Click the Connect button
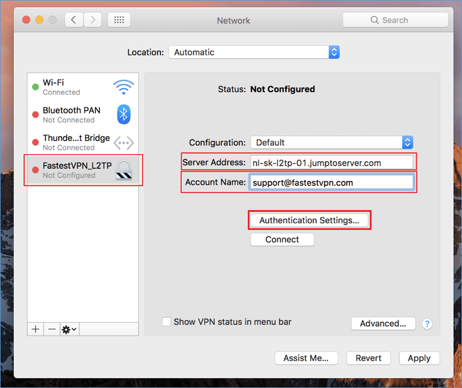Image resolution: width=462 pixels, height=388 pixels. point(282,239)
